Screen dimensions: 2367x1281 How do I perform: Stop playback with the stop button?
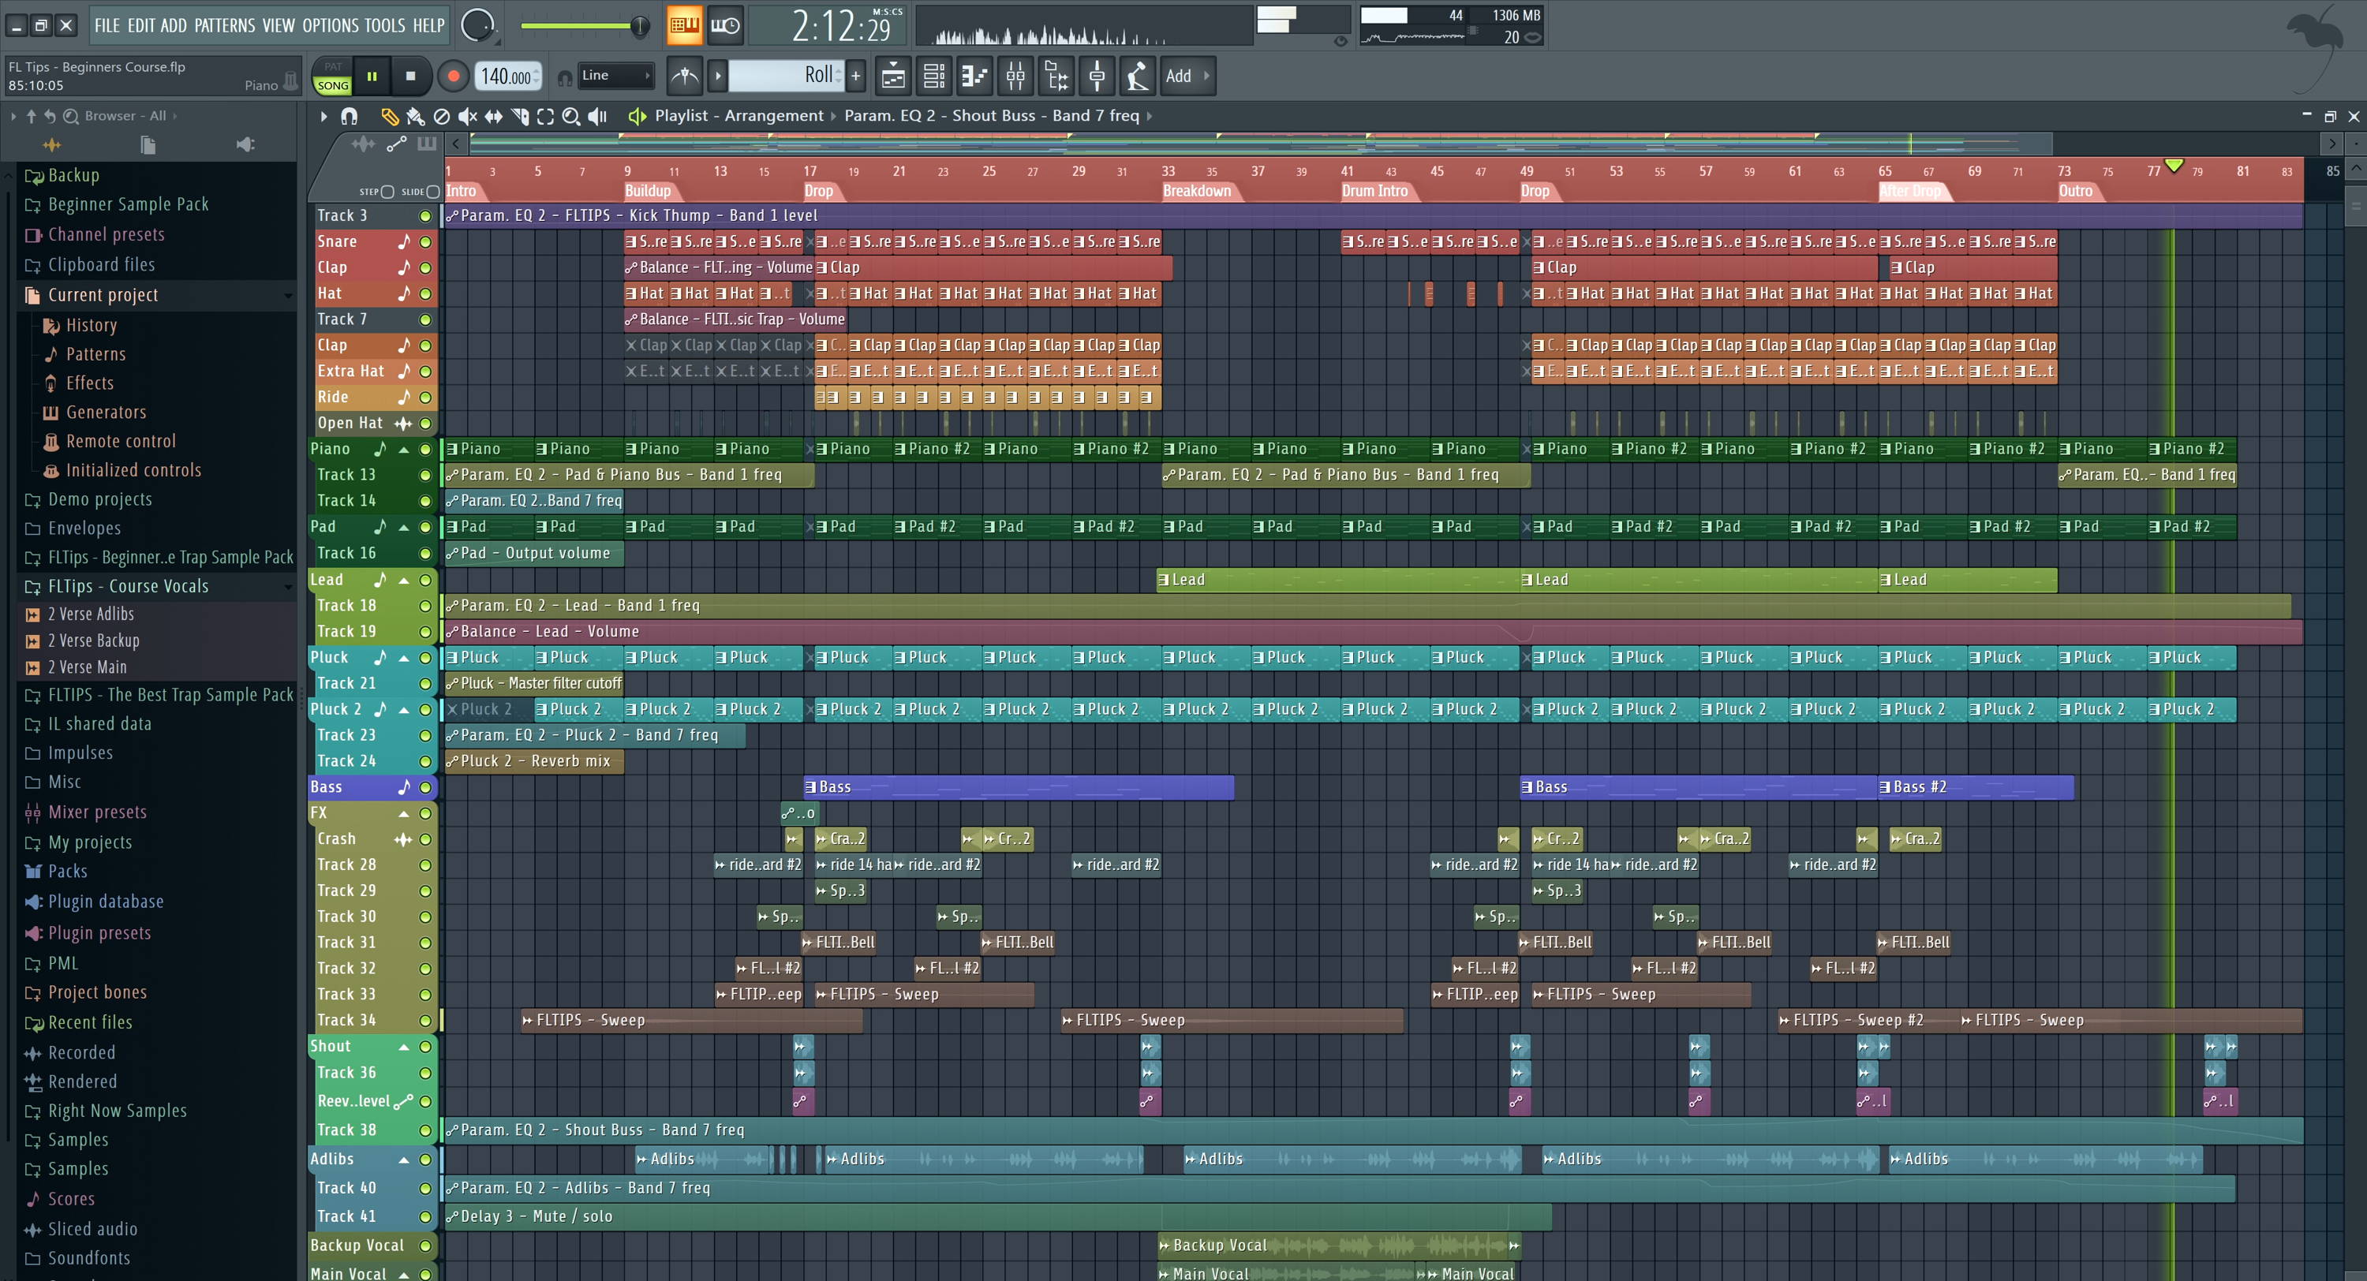(411, 77)
